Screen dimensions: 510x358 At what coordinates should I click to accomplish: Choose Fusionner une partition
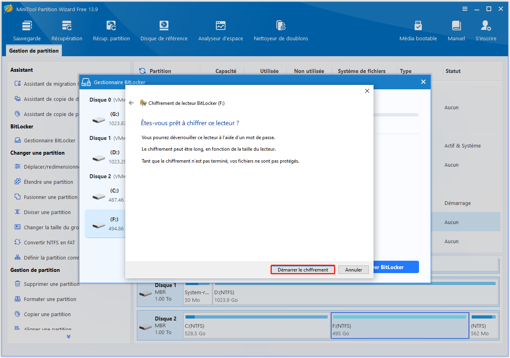coord(45,197)
